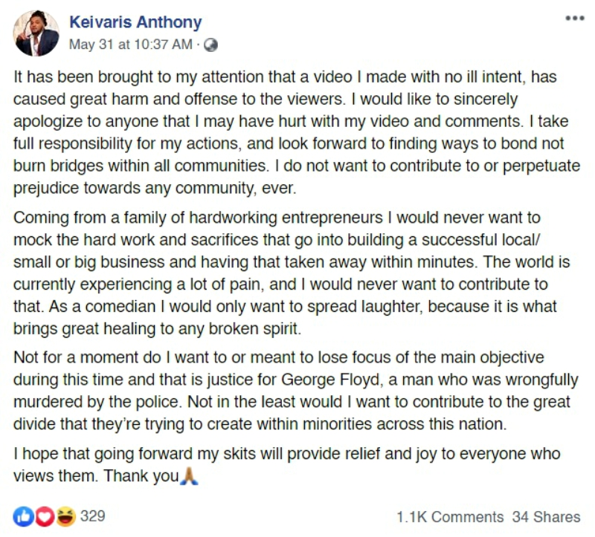Open the Keivaris Anthony profile name link
The width and height of the screenshot is (595, 537).
(135, 22)
